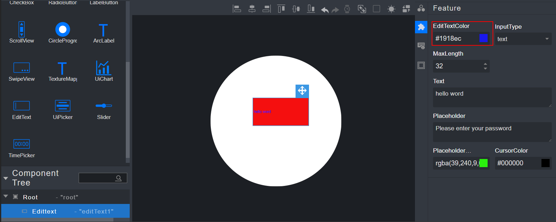Click align horizontal center icon

coord(252,9)
